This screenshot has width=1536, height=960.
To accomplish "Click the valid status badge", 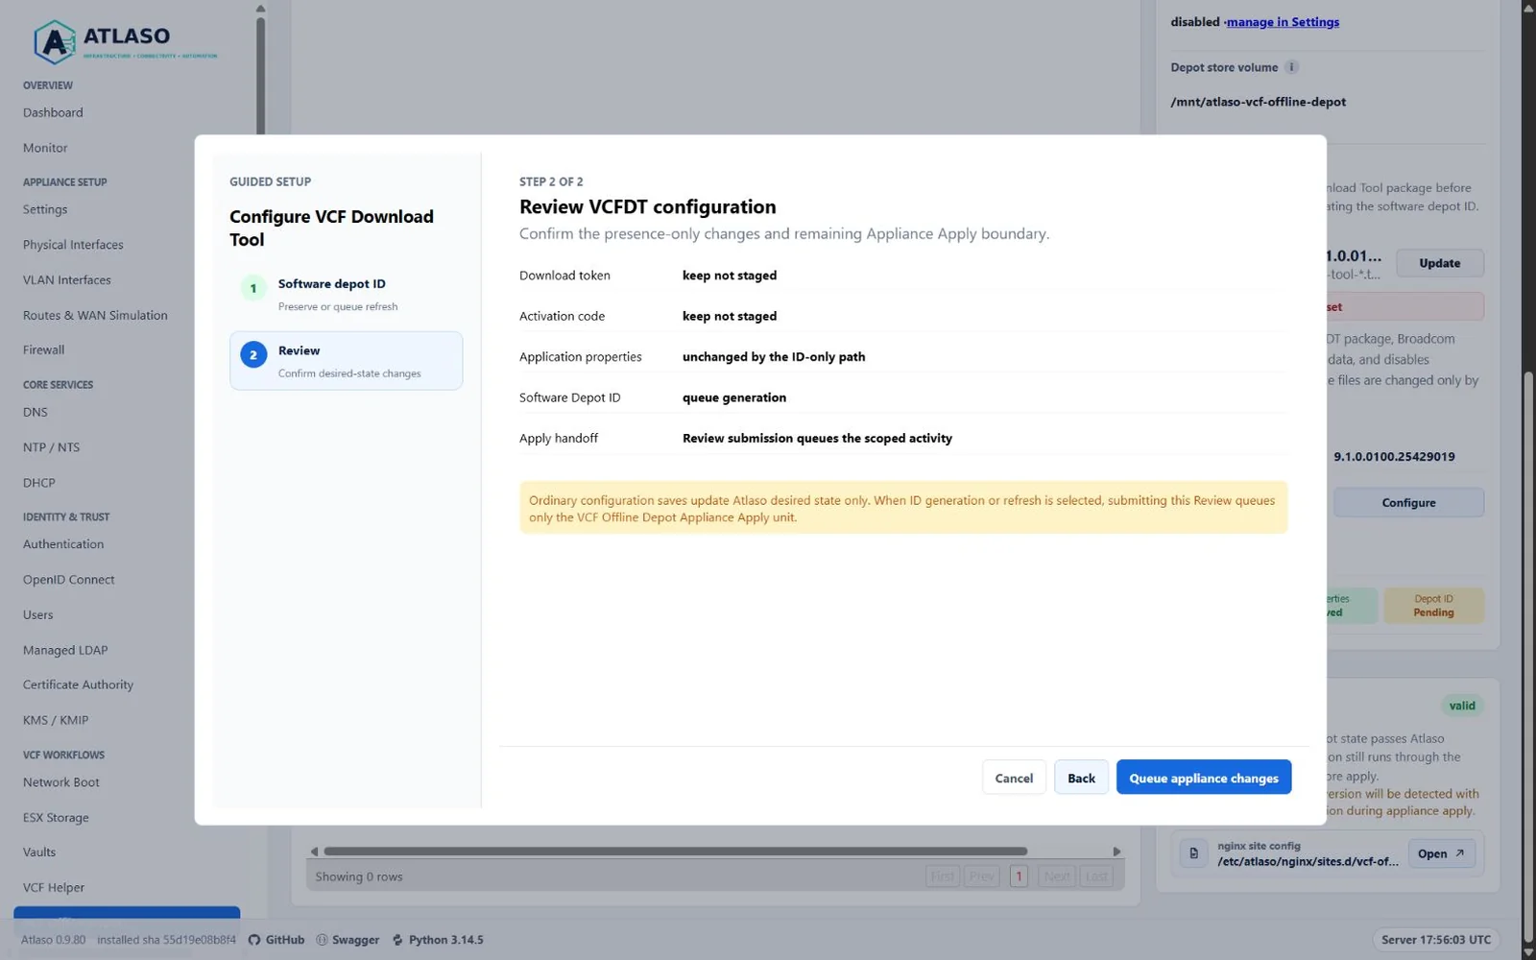I will click(x=1462, y=706).
